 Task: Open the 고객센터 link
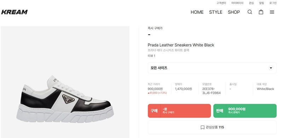pyautogui.click(x=221, y=3)
